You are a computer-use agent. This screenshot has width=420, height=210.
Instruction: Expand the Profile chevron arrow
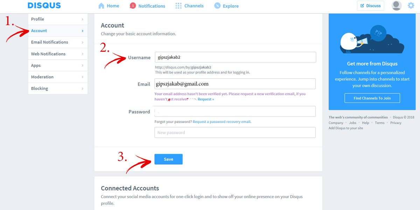[x=83, y=19]
